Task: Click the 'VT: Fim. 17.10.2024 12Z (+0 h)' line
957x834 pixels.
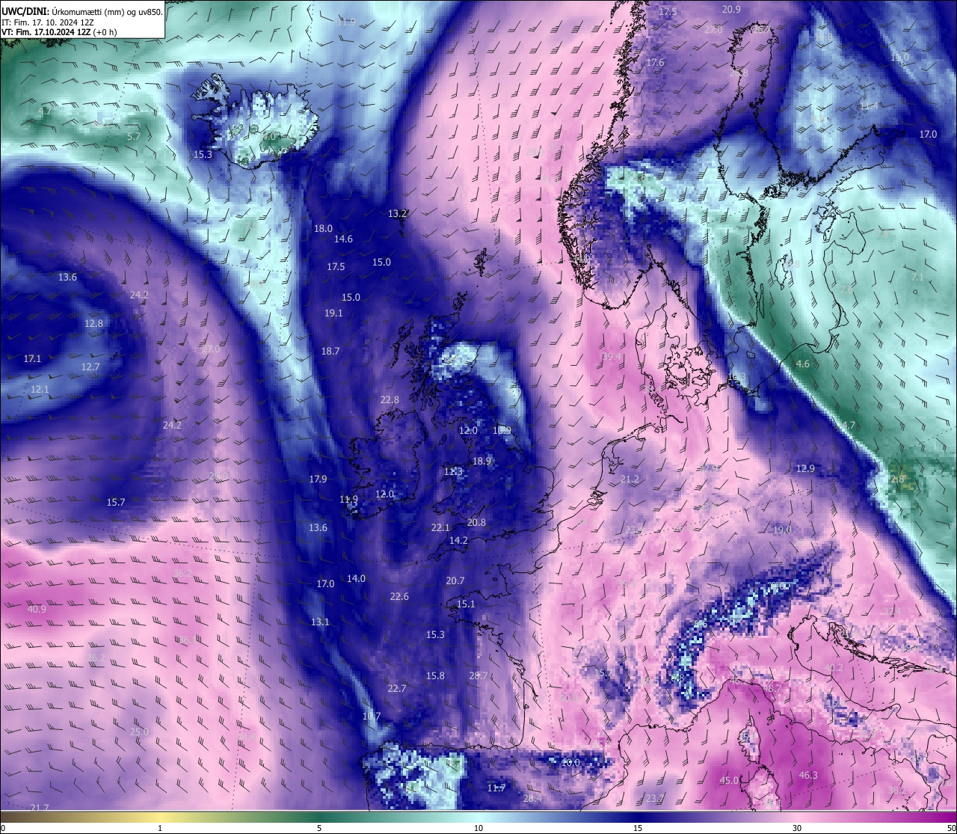Action: pyautogui.click(x=59, y=32)
